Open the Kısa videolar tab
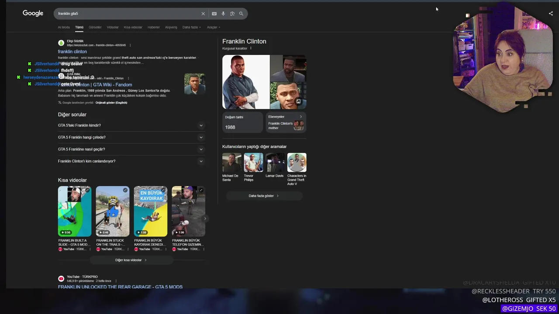Viewport: 559px width, 314px height. (133, 27)
